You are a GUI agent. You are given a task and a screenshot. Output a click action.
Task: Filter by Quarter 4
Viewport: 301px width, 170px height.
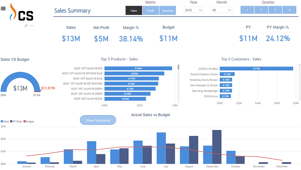(x=289, y=10)
